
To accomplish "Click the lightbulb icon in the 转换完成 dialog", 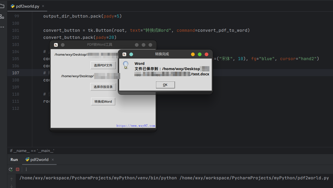I will tap(126, 65).
